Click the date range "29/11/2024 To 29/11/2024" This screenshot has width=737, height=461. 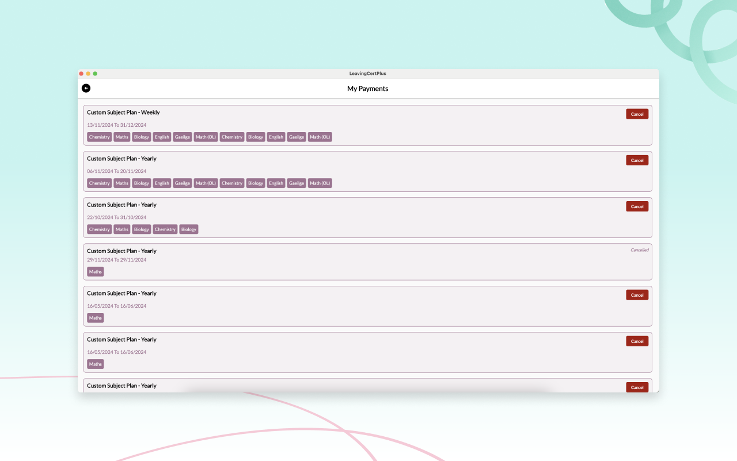[116, 260]
